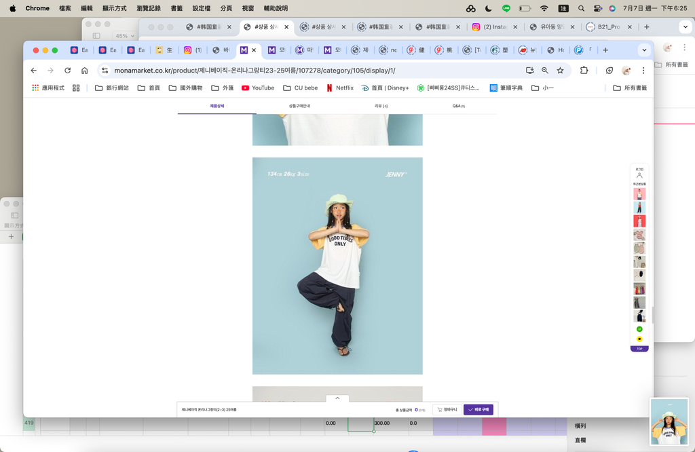695x452 pixels.
Task: Open the tab search dropdown in back window
Action: (685, 27)
